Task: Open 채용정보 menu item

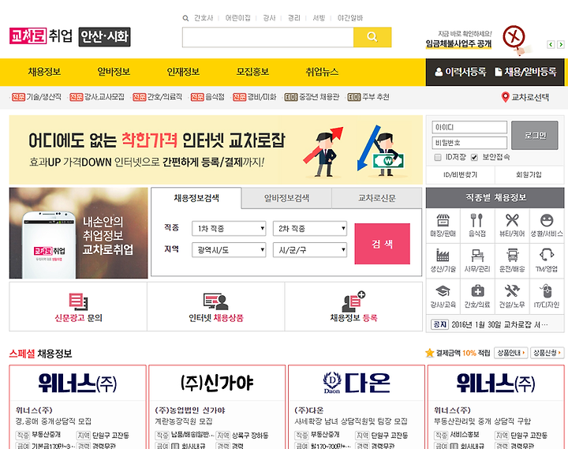Action: pos(44,72)
